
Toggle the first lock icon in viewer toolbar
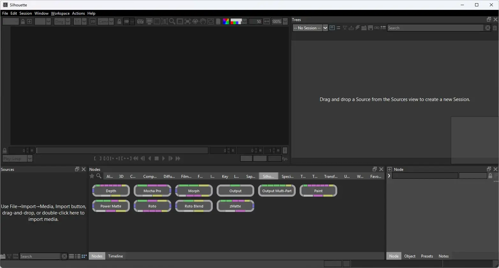click(x=23, y=21)
